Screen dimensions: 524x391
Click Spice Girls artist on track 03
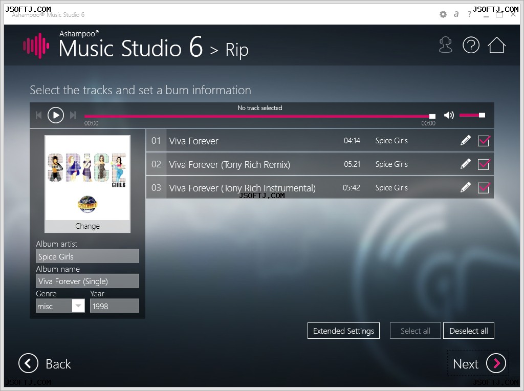coord(391,188)
